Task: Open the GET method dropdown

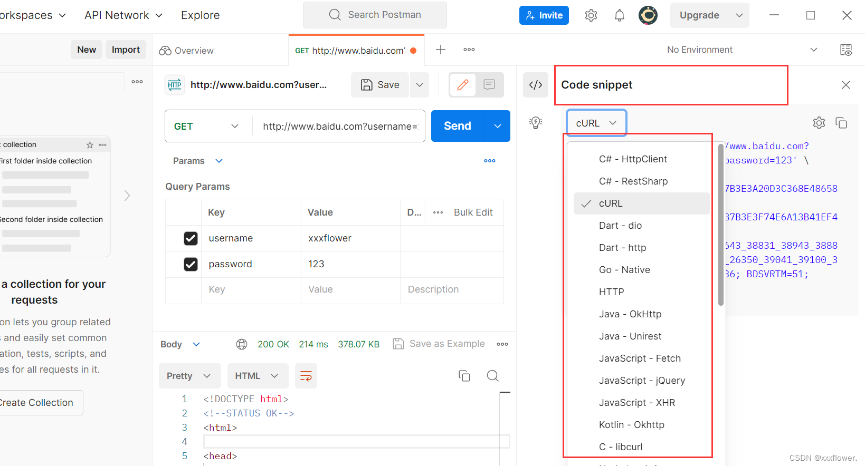Action: (x=207, y=126)
